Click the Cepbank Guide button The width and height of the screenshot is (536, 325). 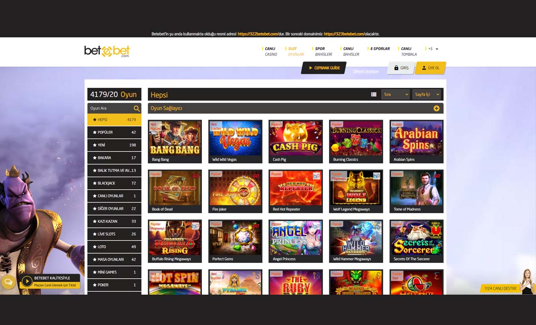tap(324, 68)
